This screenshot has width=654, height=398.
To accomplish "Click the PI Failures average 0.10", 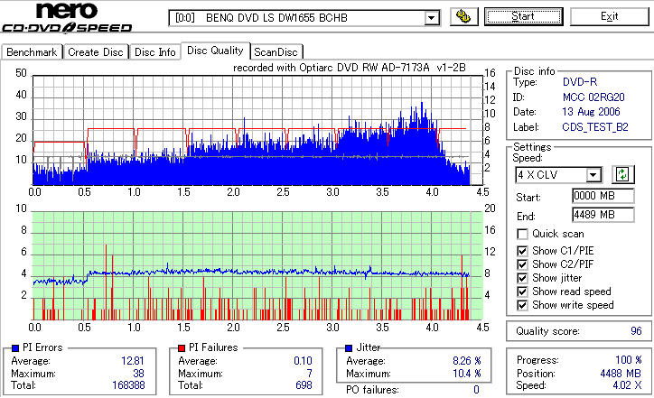I will [x=303, y=361].
